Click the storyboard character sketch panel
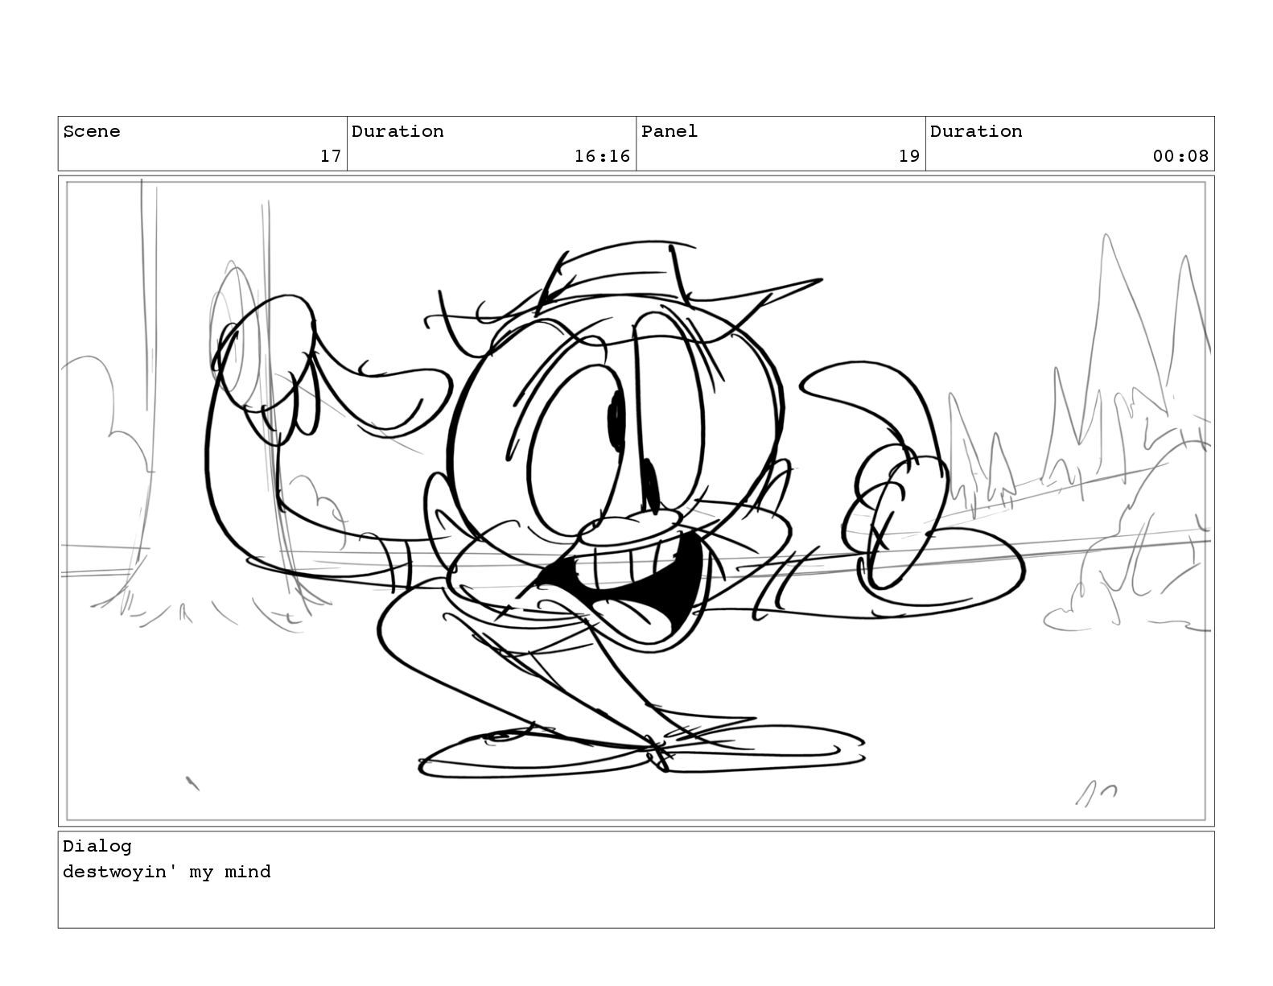The height and width of the screenshot is (986, 1273). pos(636,501)
